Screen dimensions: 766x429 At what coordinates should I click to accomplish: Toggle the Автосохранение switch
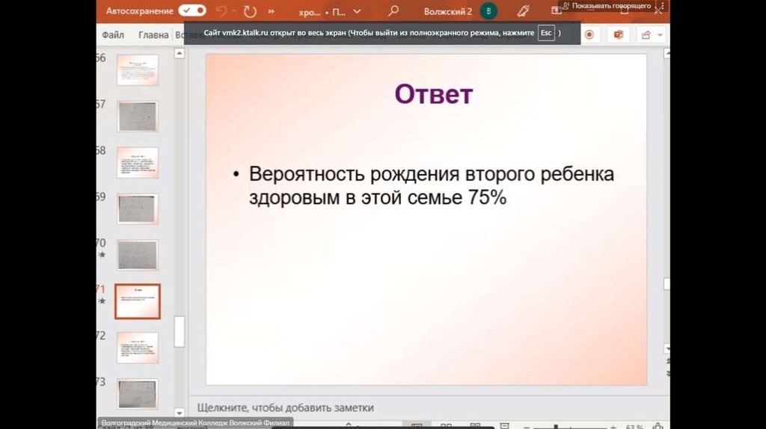tap(192, 11)
